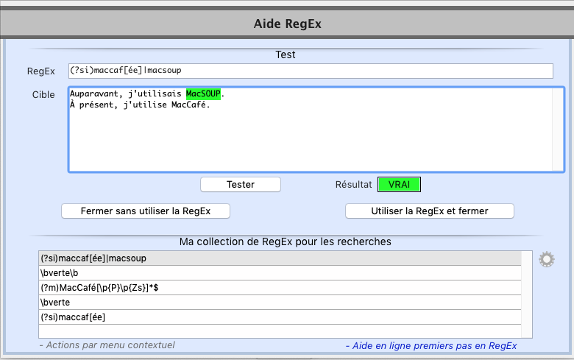Viewport: 574px width, 360px height.
Task: Open Aide en ligne premiers pas link
Action: [x=431, y=346]
